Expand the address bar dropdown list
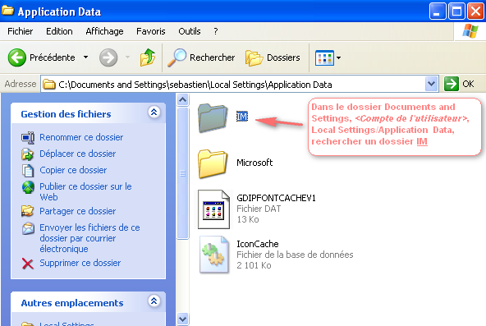The height and width of the screenshot is (326, 486). (x=431, y=84)
